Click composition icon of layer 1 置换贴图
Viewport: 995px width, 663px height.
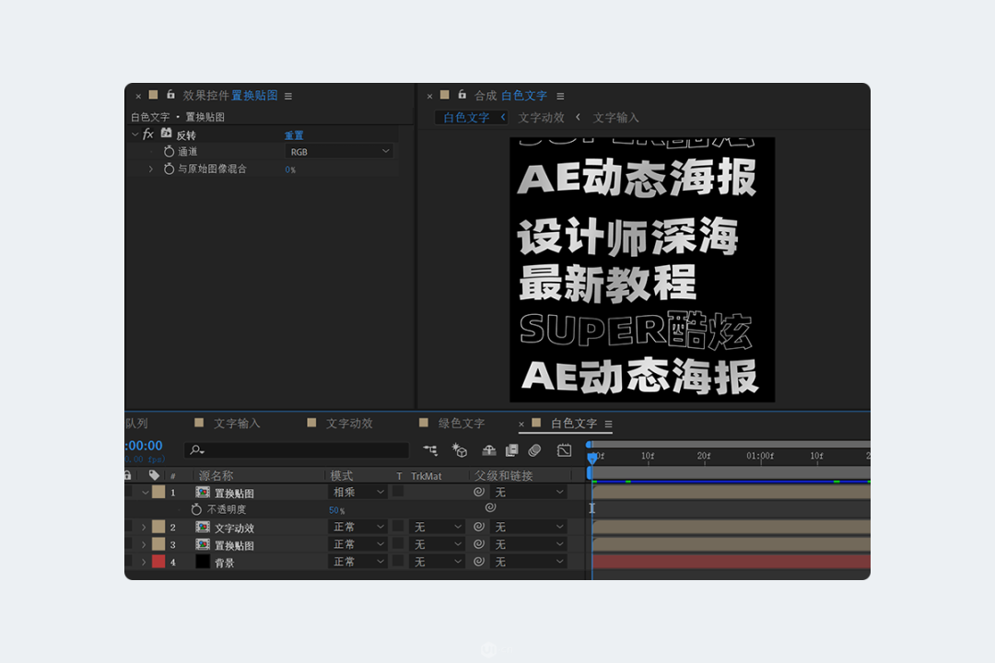[x=203, y=493]
